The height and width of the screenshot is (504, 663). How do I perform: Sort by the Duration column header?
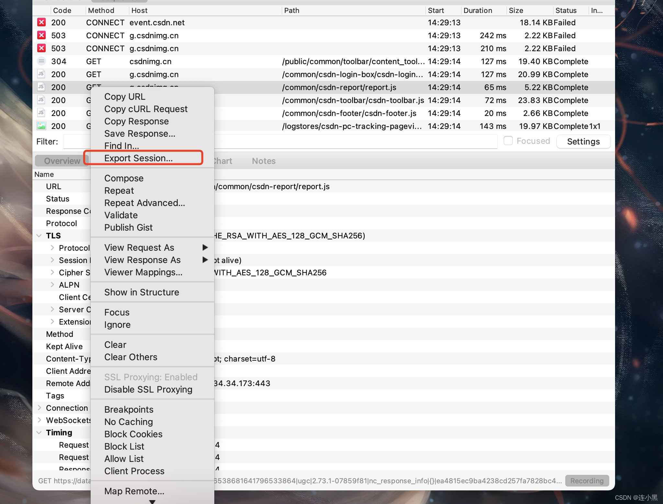tap(478, 10)
